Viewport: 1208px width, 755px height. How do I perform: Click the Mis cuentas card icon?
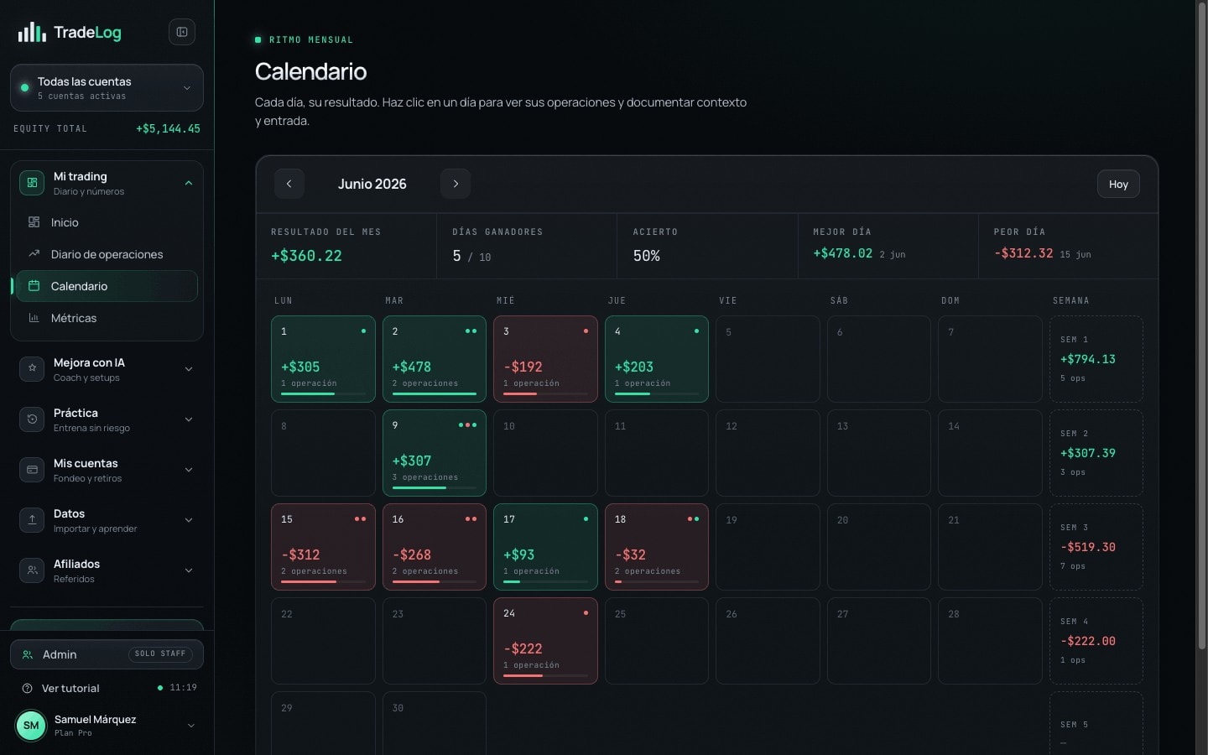(32, 470)
